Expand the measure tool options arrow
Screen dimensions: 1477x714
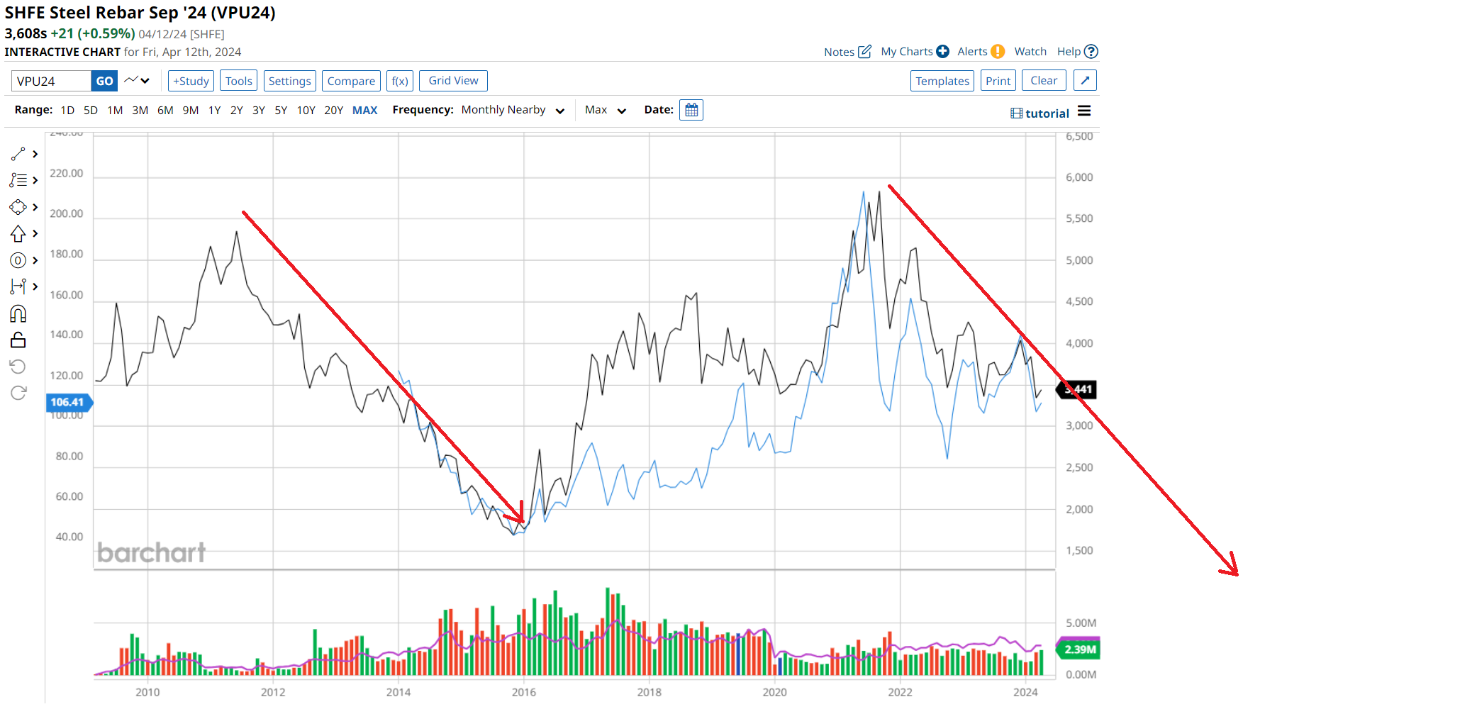[35, 286]
